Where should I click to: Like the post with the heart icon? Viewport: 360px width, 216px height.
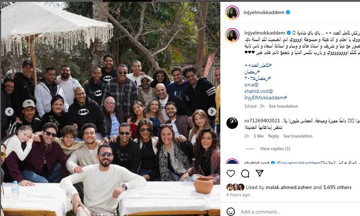point(231,173)
